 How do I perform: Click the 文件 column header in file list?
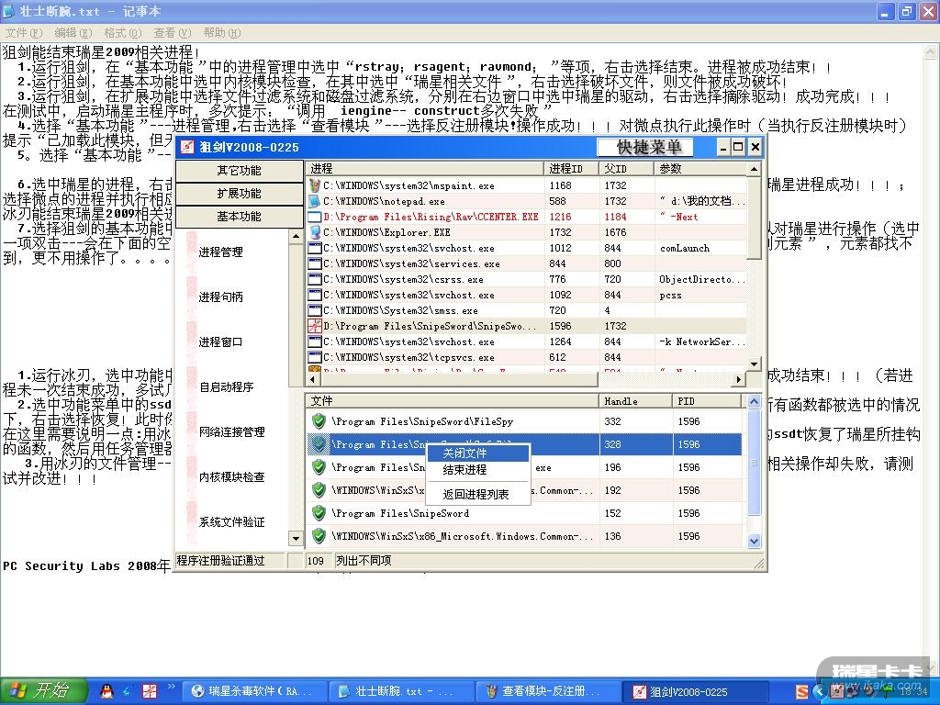point(453,401)
